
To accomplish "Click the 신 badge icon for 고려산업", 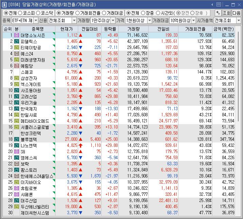I will coord(17,97).
